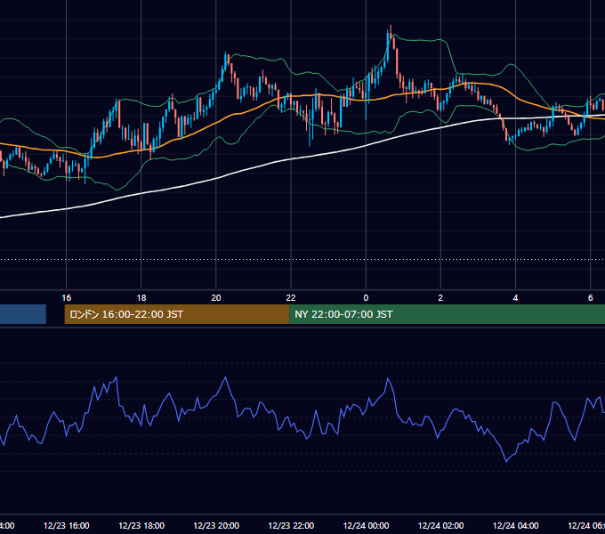Click hour label 18 on price chart axis
This screenshot has height=534, width=605.
click(141, 298)
